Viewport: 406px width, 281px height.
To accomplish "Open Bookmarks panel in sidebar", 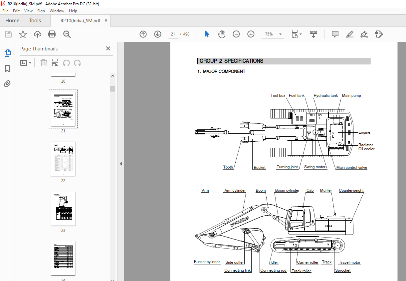I will coord(7,69).
